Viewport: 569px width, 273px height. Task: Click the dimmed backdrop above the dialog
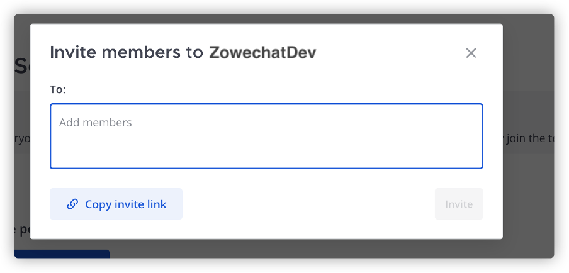pos(283,19)
